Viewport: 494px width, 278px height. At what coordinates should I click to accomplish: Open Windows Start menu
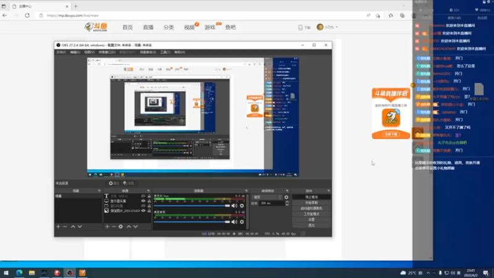[6, 272]
